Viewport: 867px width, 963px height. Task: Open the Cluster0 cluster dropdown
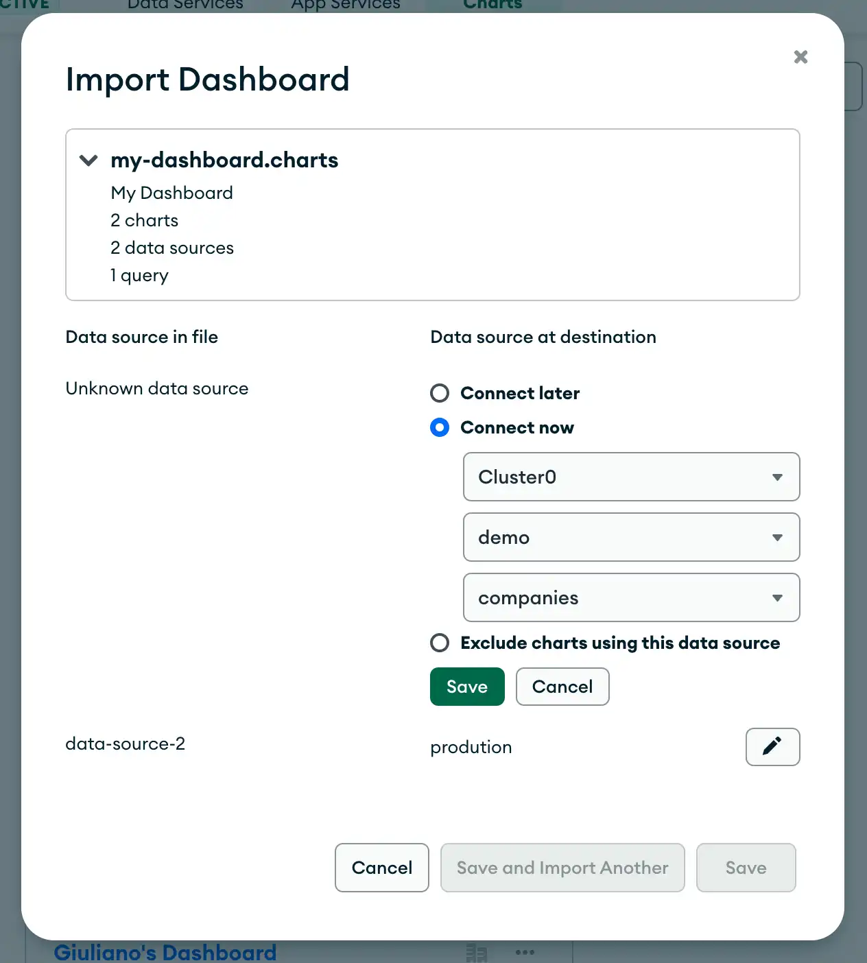point(630,477)
